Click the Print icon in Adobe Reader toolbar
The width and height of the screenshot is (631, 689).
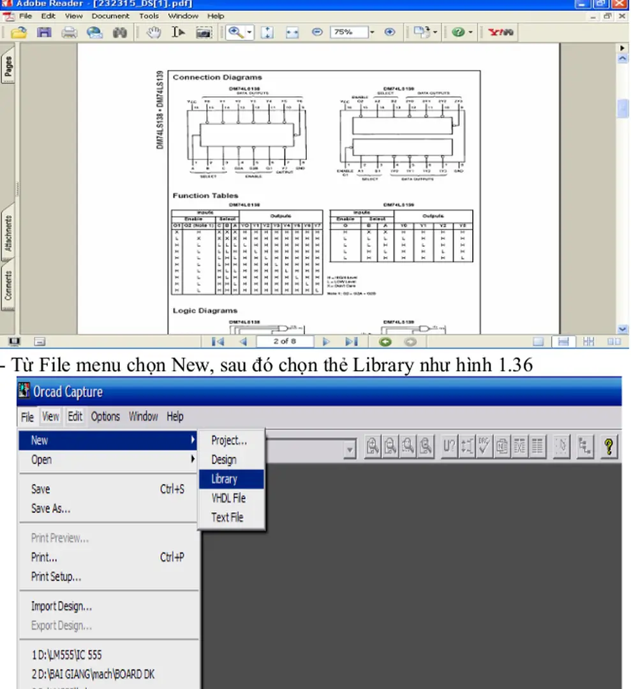pyautogui.click(x=69, y=33)
